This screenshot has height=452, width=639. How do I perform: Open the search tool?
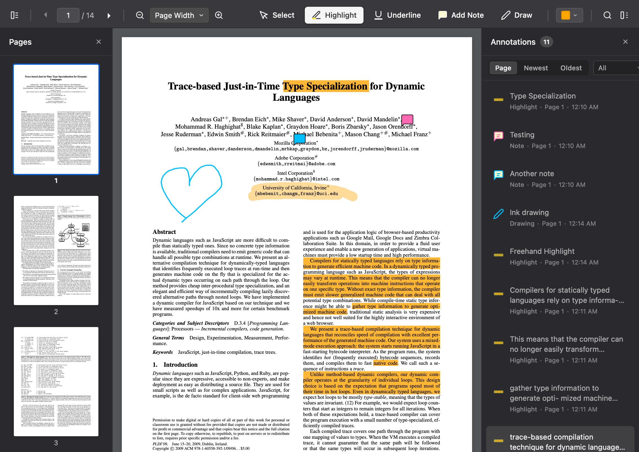tap(607, 15)
